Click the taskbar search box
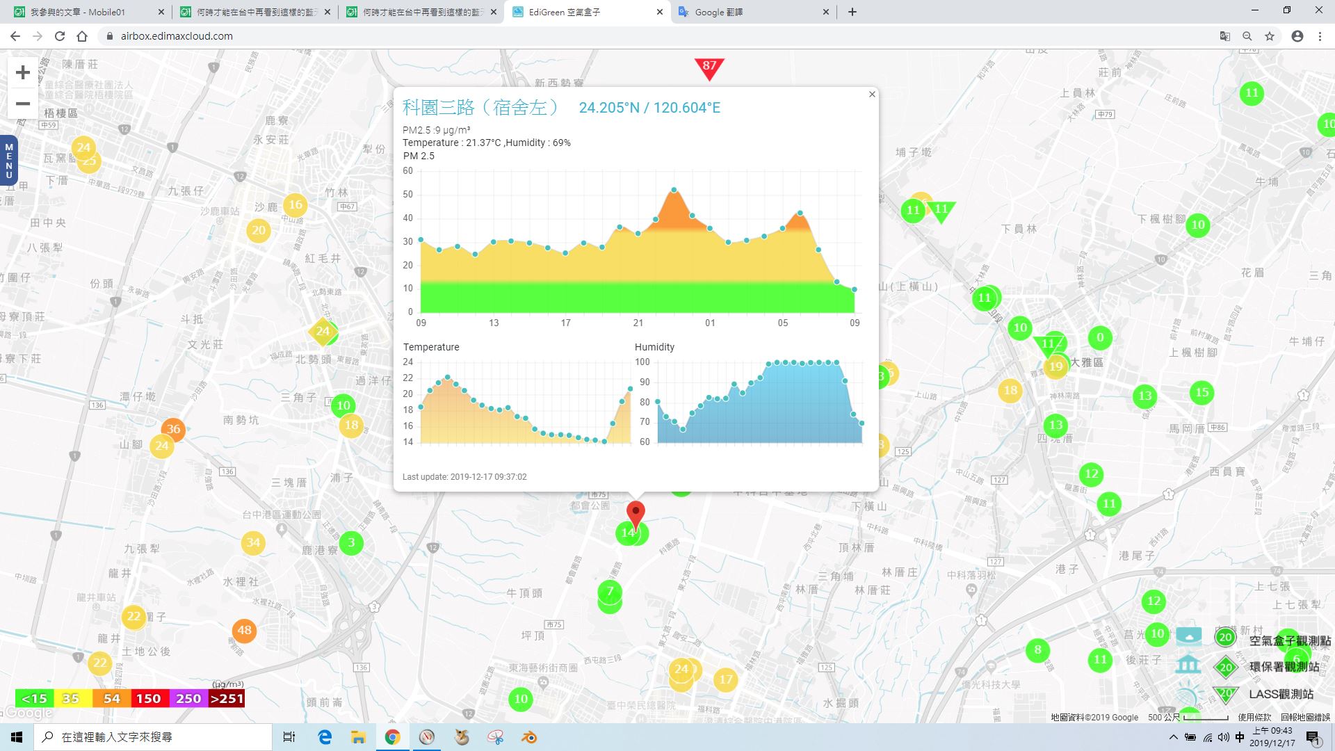 click(x=153, y=737)
